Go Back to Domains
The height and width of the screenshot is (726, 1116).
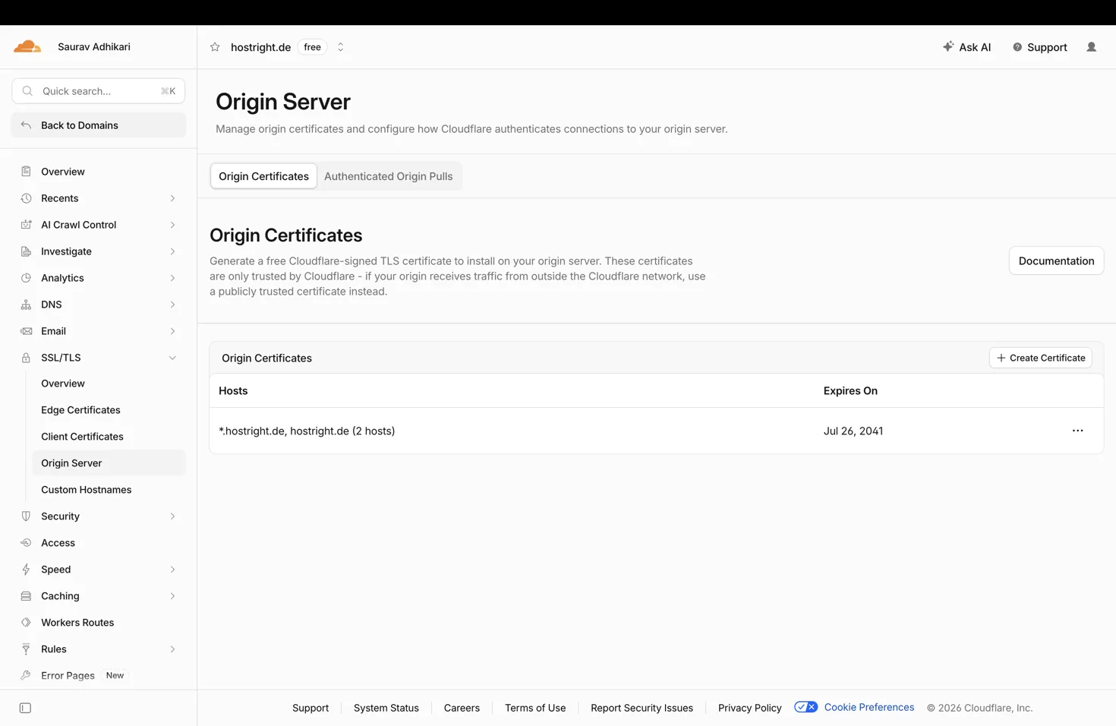pos(99,125)
